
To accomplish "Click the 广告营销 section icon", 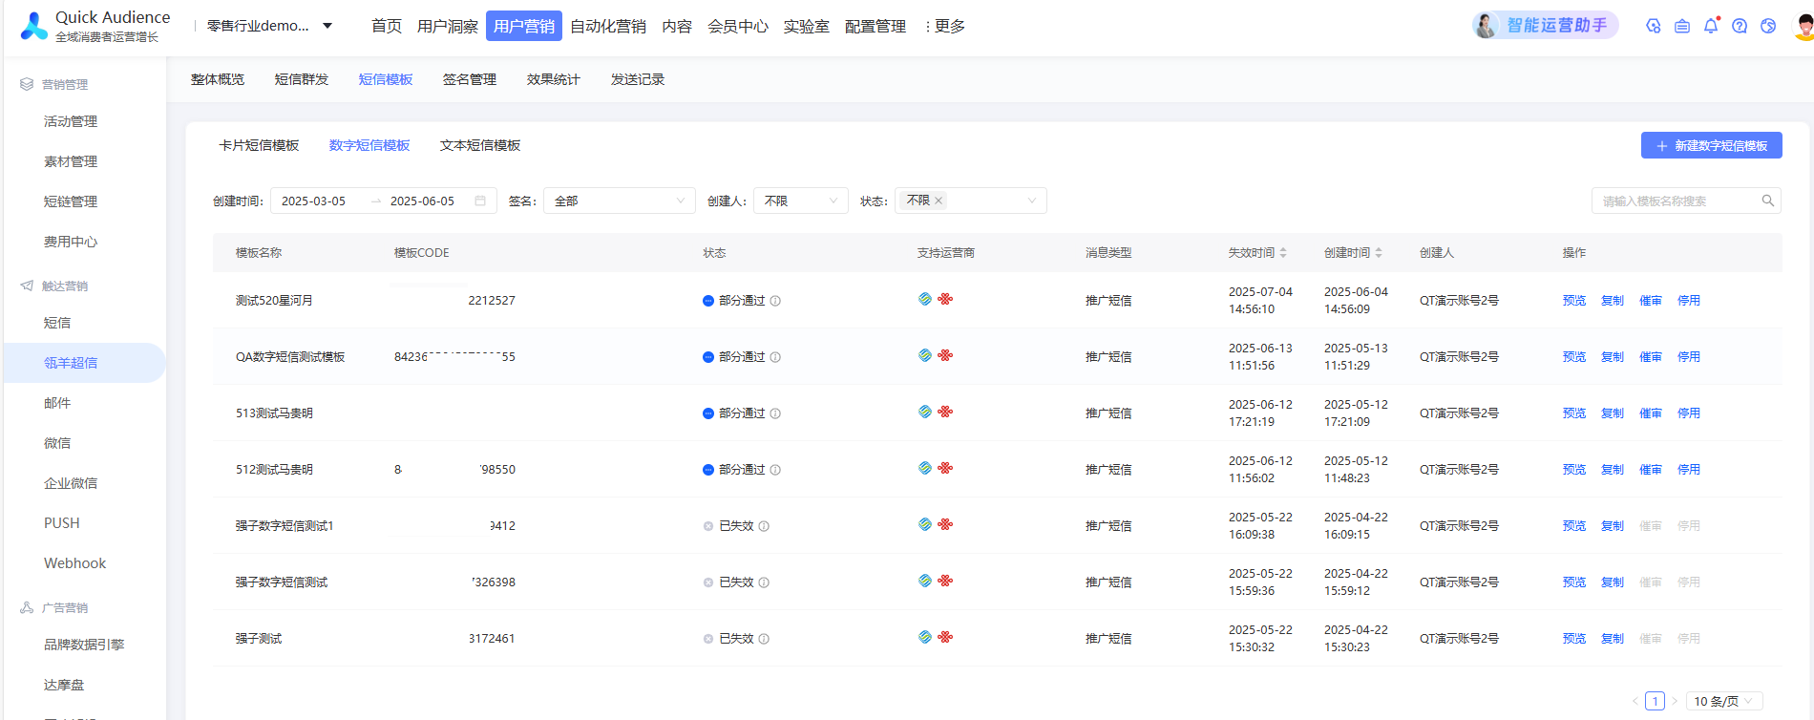I will coord(27,607).
